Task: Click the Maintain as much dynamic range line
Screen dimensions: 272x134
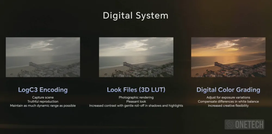Action: tap(43, 106)
